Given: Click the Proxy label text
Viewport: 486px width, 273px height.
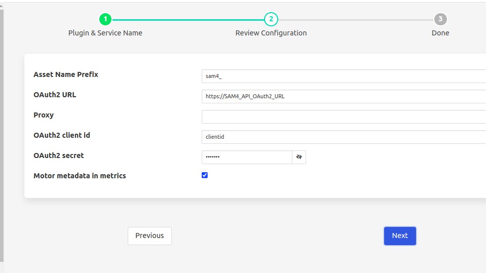Looking at the screenshot, I should pyautogui.click(x=44, y=115).
